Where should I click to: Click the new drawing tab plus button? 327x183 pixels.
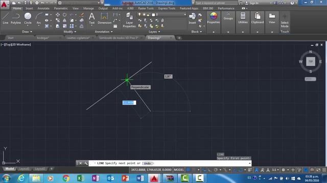pos(179,38)
